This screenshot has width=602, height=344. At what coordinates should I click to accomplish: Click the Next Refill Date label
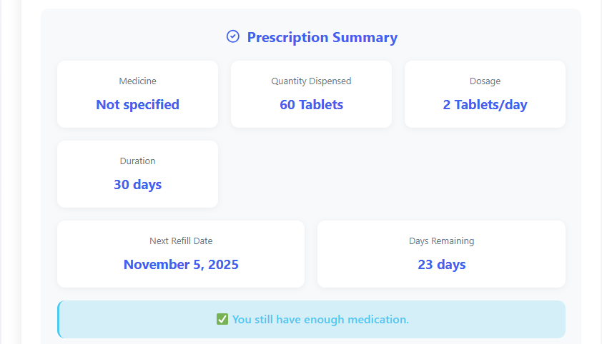pyautogui.click(x=181, y=241)
